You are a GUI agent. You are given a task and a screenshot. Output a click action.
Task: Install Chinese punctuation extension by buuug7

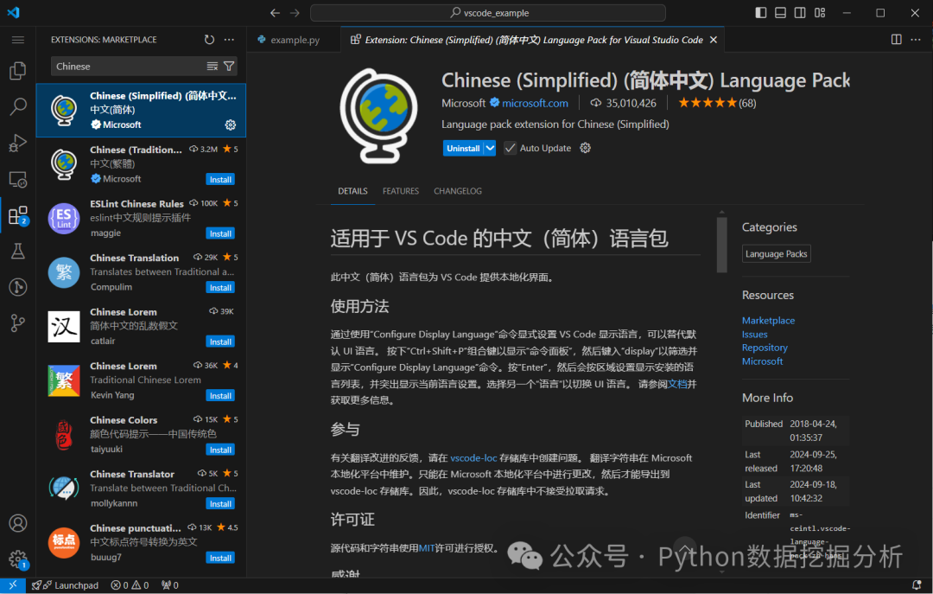click(x=220, y=558)
